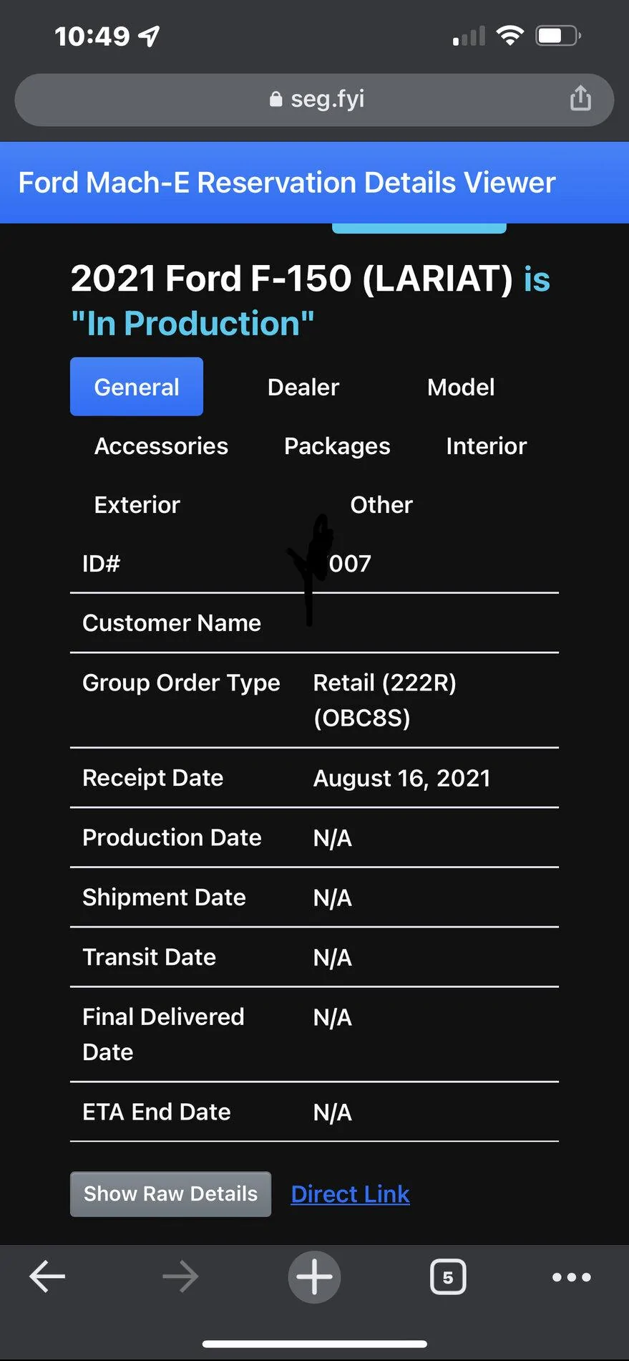629x1361 pixels.
Task: Tap the share icon in address bar
Action: click(580, 98)
